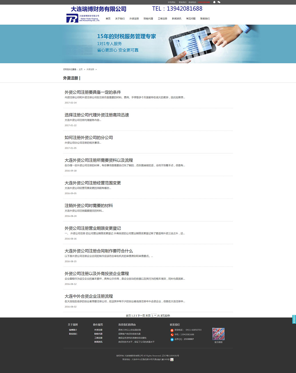Click 主页 in the breadcrumb
Screen dimensions: 296x373
[81, 70]
